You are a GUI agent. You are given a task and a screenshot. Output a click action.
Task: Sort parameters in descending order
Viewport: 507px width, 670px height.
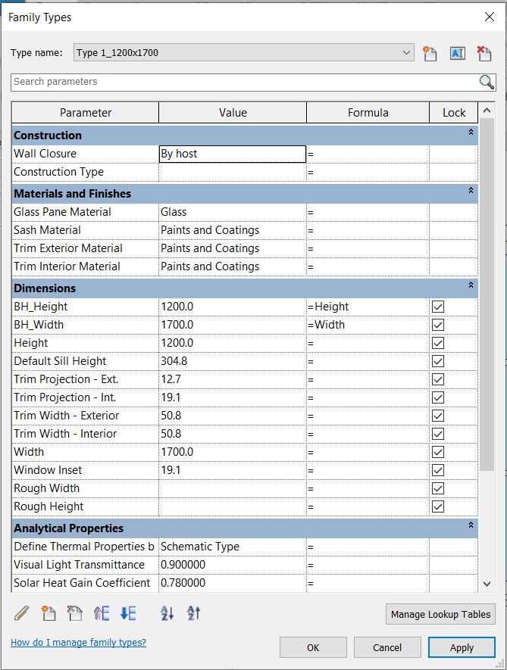[193, 613]
